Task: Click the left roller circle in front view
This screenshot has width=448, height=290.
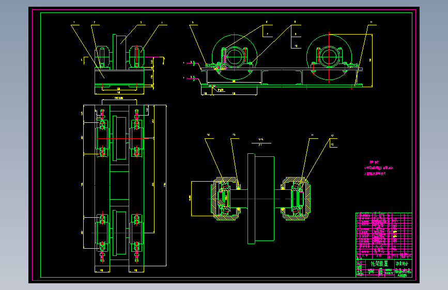Action: (235, 57)
